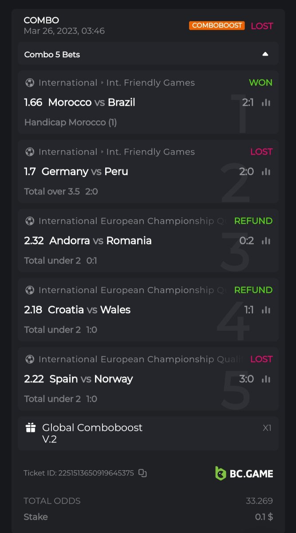This screenshot has height=533, width=296.
Task: Click the Int. Friendly Games breadcrumb, Morocco bet
Action: 150,83
